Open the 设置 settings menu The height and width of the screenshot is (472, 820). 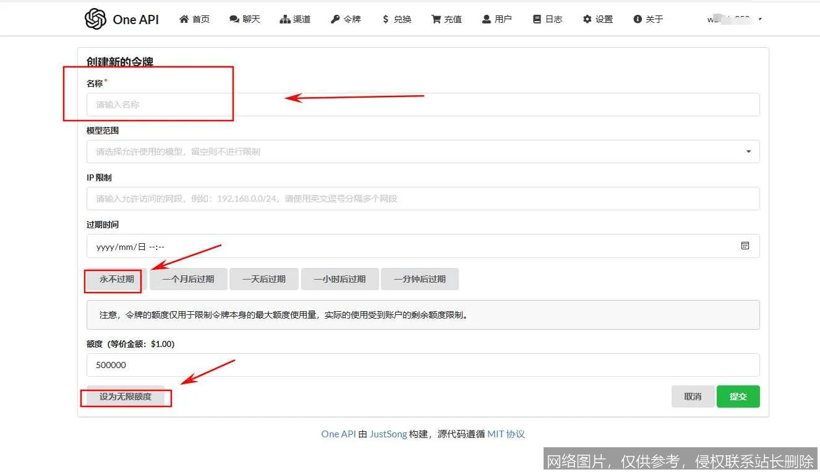tap(597, 19)
